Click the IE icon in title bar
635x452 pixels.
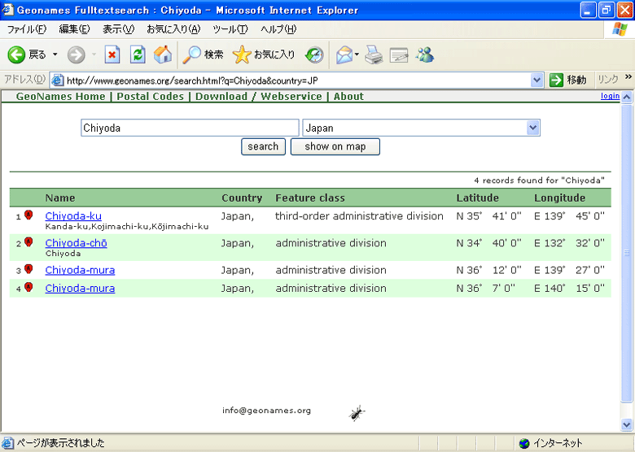pyautogui.click(x=7, y=9)
